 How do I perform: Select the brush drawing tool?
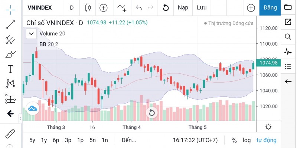tap(10, 54)
